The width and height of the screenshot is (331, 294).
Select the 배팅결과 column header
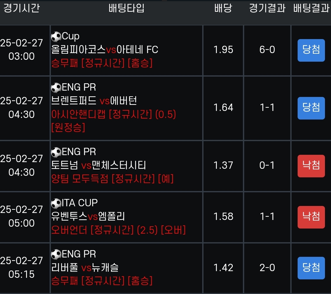[x=311, y=8]
